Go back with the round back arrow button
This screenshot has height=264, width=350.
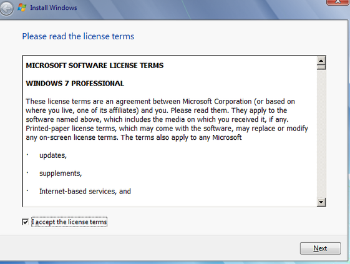tap(6, 9)
